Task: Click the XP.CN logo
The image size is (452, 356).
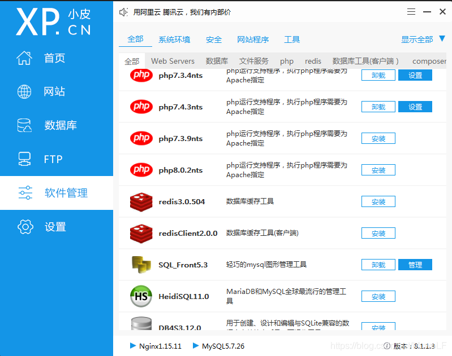Action: (53, 21)
